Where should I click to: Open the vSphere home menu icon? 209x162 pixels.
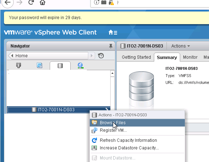tap(113, 32)
